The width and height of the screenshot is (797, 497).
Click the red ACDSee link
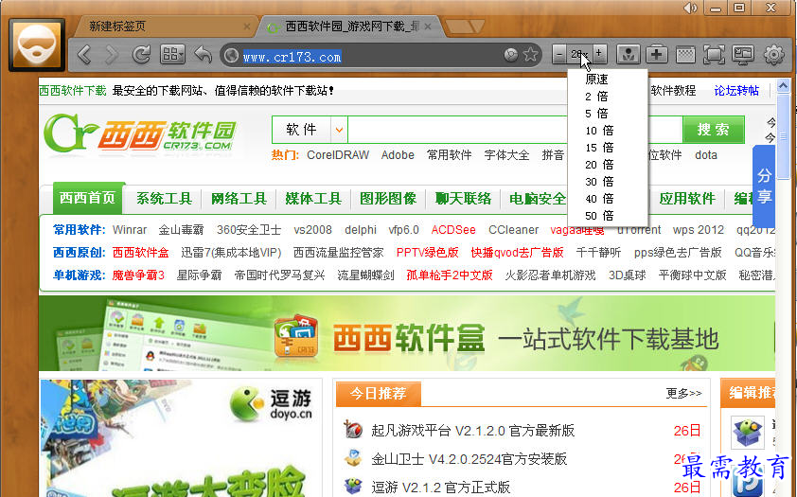(x=453, y=230)
